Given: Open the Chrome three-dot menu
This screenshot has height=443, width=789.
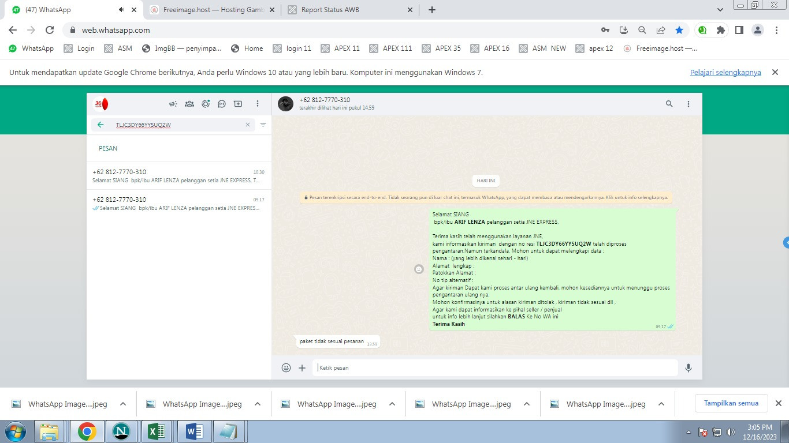Looking at the screenshot, I should click(777, 30).
